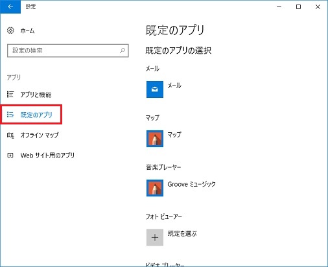The image size is (328, 267).
Task: Focus the 設定の検索 search box
Action: tap(68, 51)
